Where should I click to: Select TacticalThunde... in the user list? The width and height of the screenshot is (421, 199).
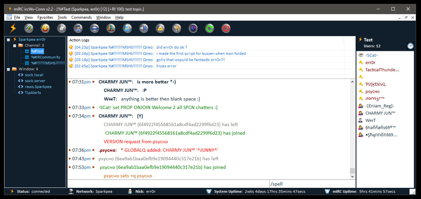point(382,70)
